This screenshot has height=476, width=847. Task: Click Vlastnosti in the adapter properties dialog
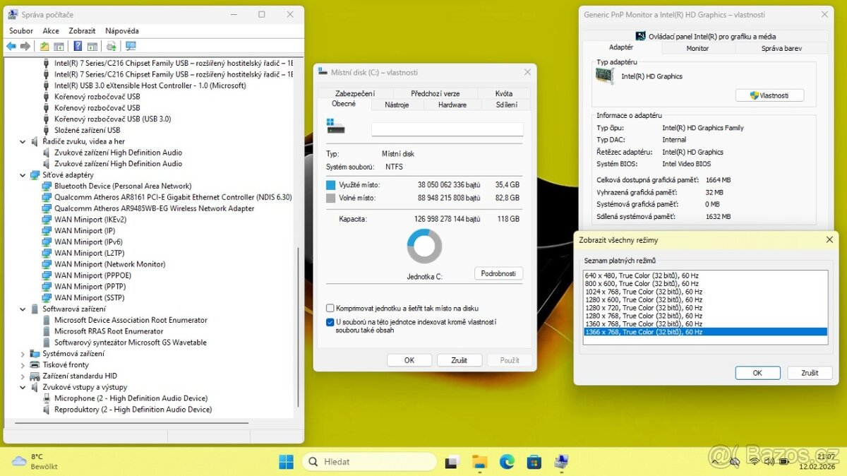[769, 95]
